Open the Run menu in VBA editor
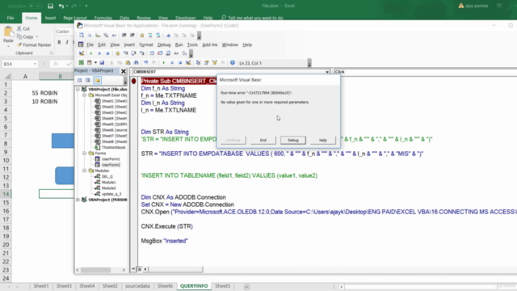 point(179,44)
